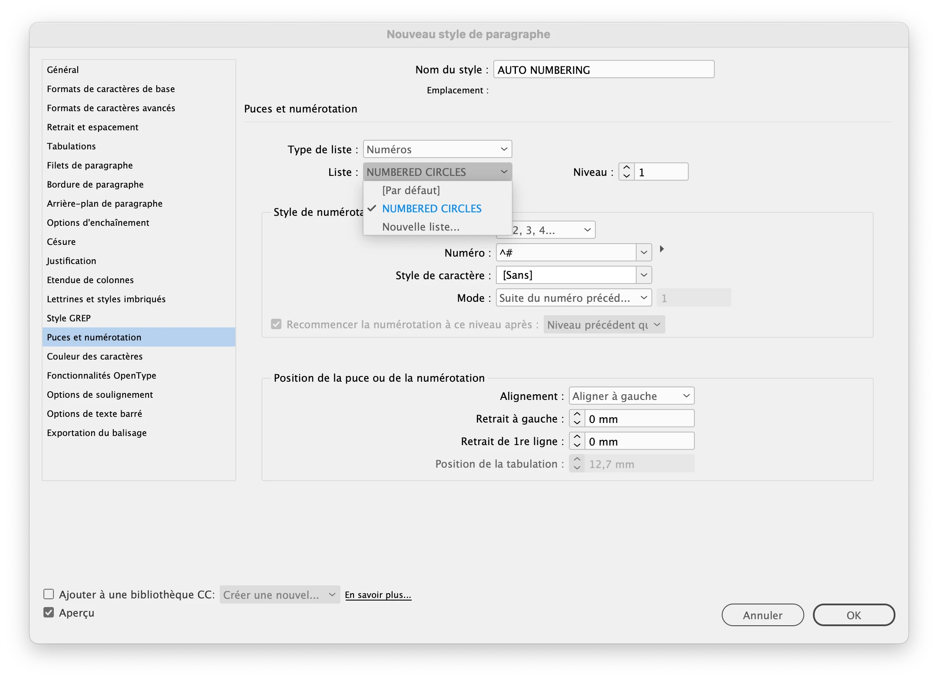Enable Ajouter à une bibliothèque CC checkbox
Image resolution: width=938 pixels, height=680 pixels.
[49, 594]
